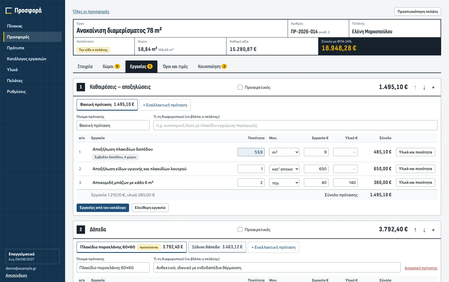Open the Όροι και τιμές tab
This screenshot has width=449, height=282.
175,67
